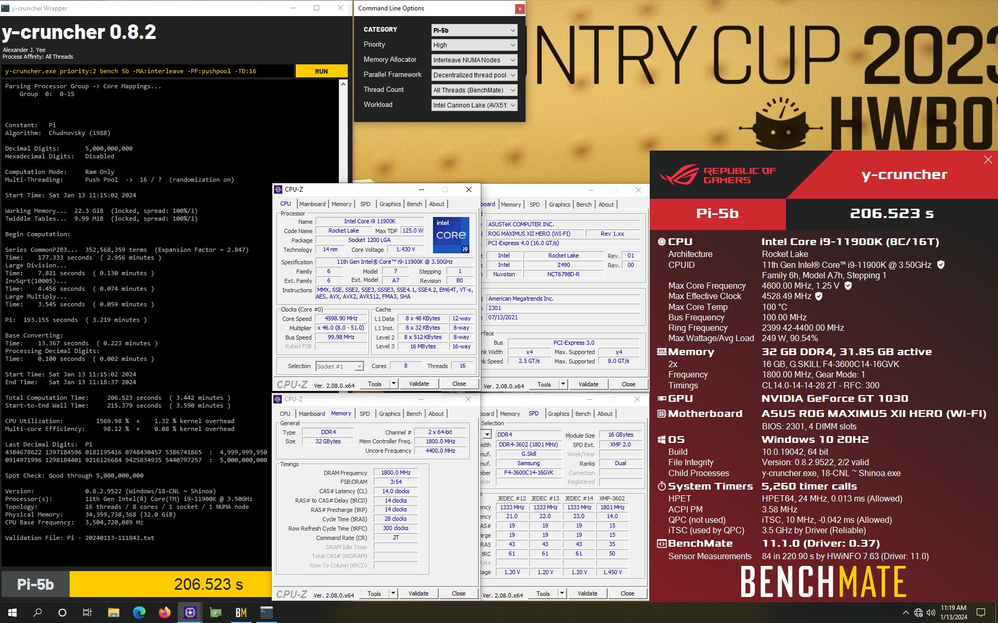Click Validate in top-left CPU-Z window
Screen dimensions: 998x623
click(419, 384)
